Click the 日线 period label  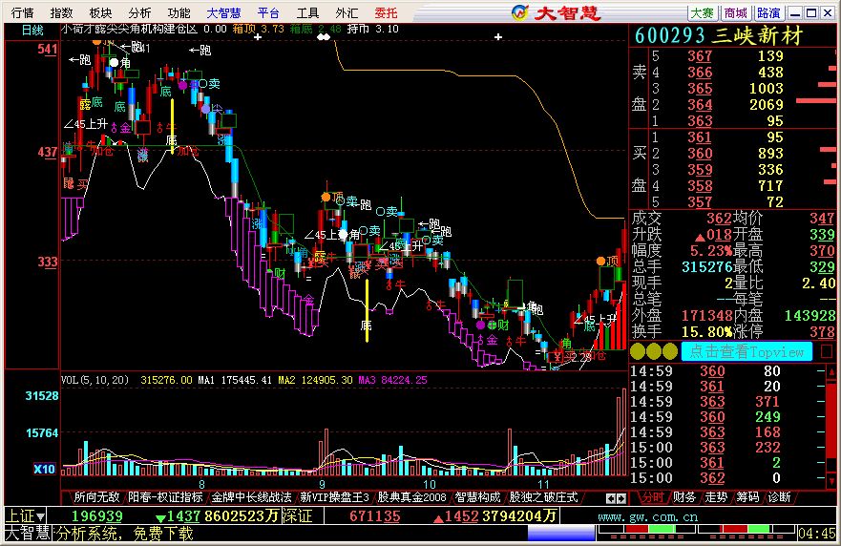32,30
